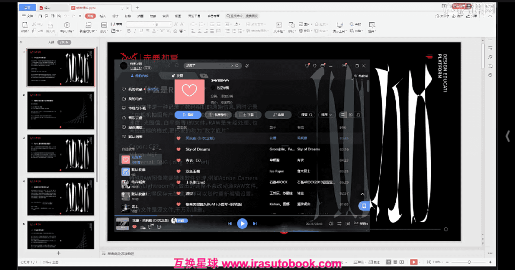Click blue play-all button in playlist

coord(188,115)
